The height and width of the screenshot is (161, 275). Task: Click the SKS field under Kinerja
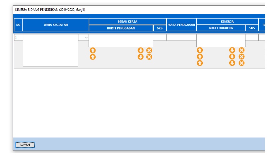252,37
